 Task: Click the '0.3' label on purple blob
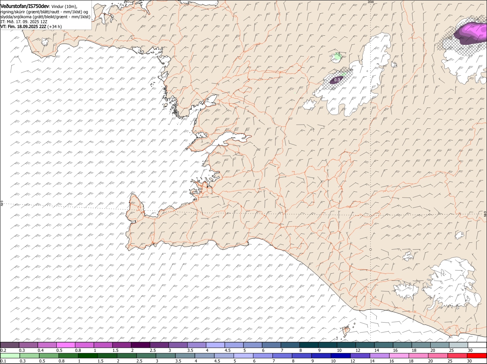pyautogui.click(x=337, y=80)
